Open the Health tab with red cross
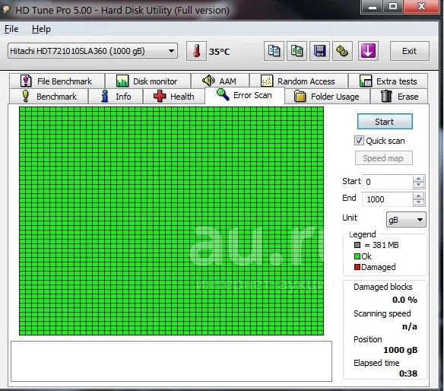The width and height of the screenshot is (444, 391). pyautogui.click(x=174, y=97)
